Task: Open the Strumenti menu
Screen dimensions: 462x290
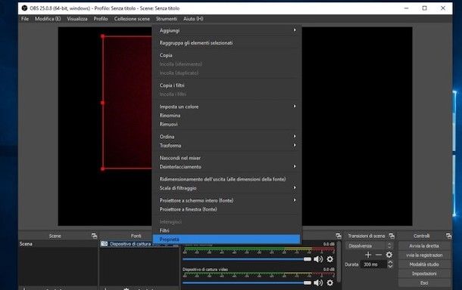Action: click(x=167, y=19)
